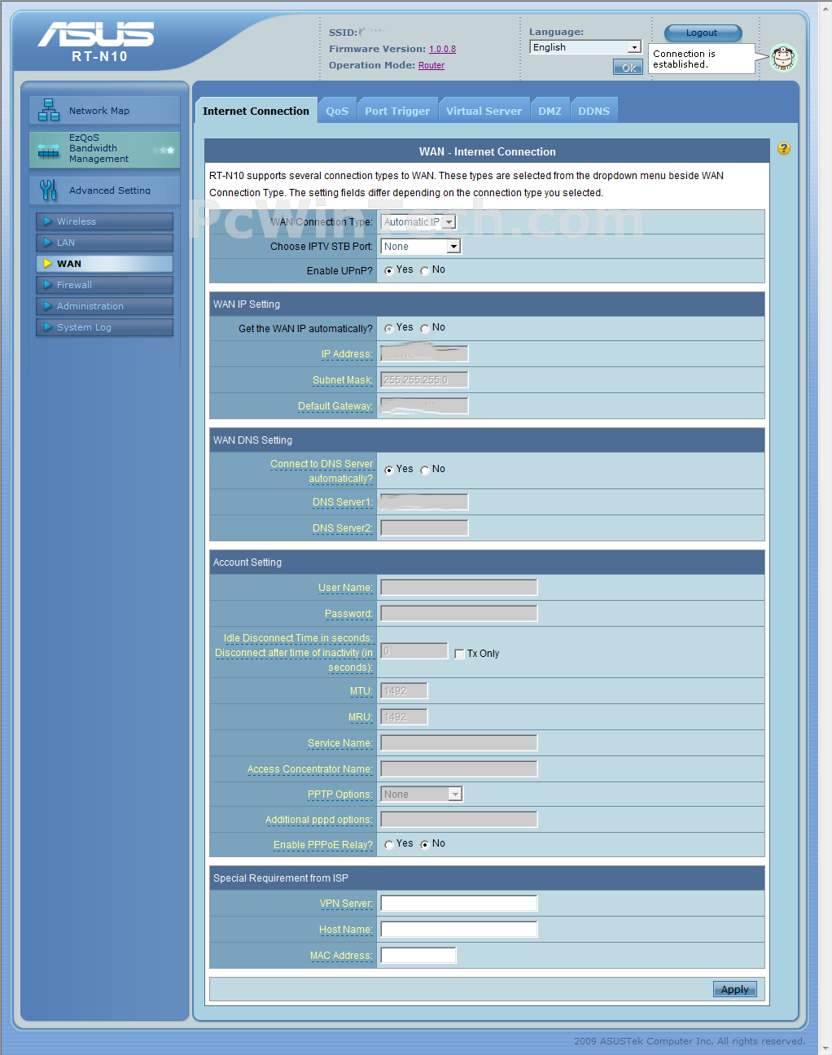This screenshot has width=832, height=1055.
Task: Open the System Log menu
Action: (x=104, y=327)
